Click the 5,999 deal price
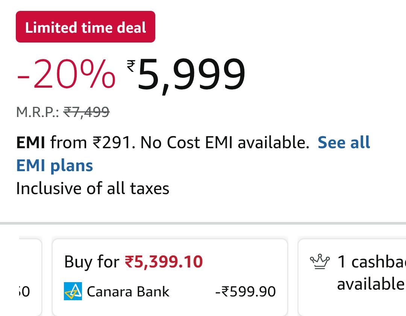Viewport: 406px width, 316px height. (192, 75)
